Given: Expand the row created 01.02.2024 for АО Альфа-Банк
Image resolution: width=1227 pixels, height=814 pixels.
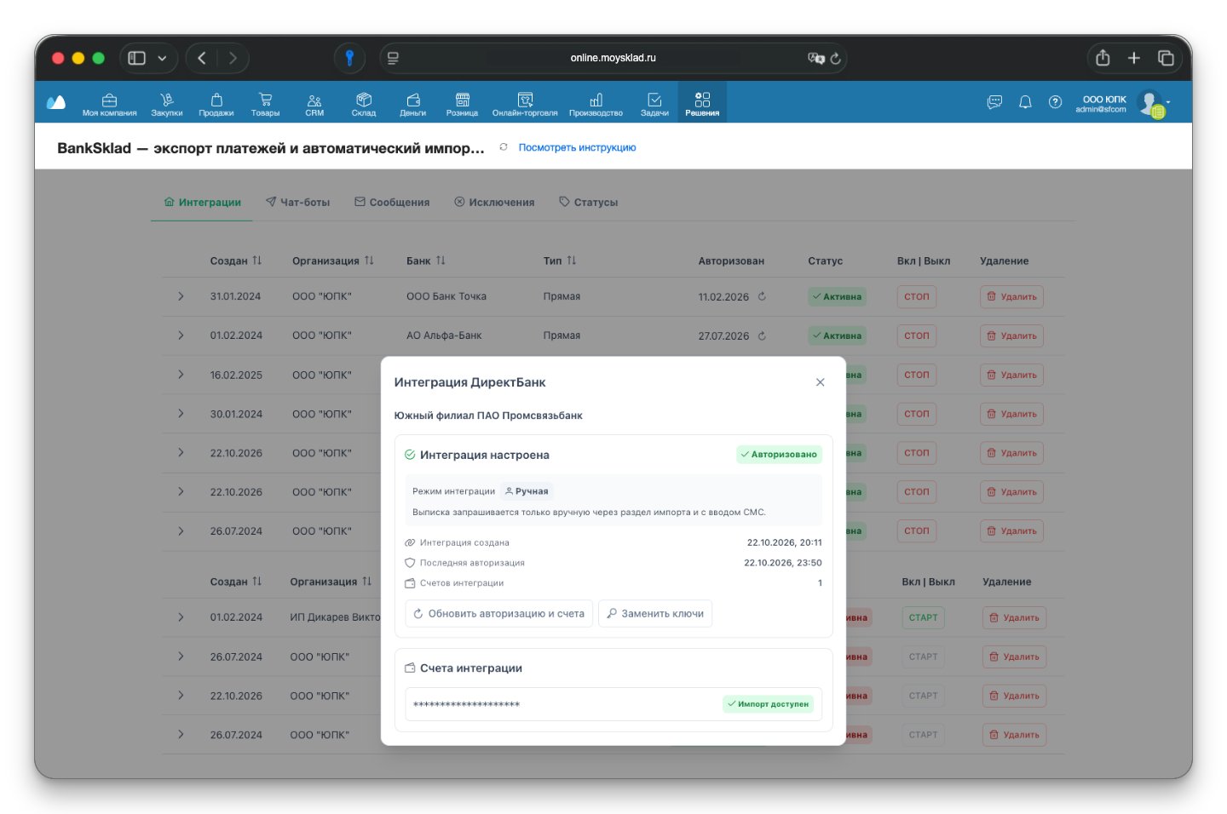Looking at the screenshot, I should (x=181, y=335).
